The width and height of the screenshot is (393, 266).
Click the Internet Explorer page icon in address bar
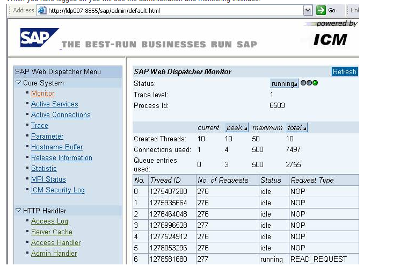pyautogui.click(x=42, y=10)
